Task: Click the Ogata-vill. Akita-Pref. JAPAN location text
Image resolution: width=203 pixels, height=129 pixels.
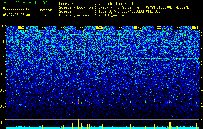Action: click(144, 7)
